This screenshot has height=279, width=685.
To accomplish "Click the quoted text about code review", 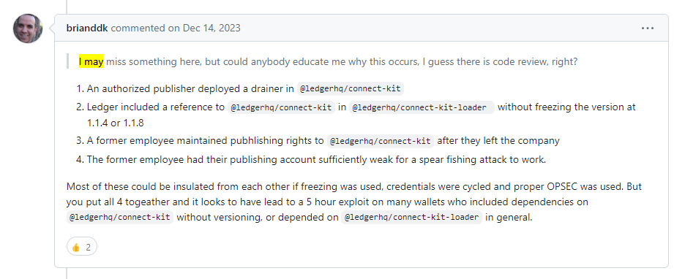I will 328,62.
